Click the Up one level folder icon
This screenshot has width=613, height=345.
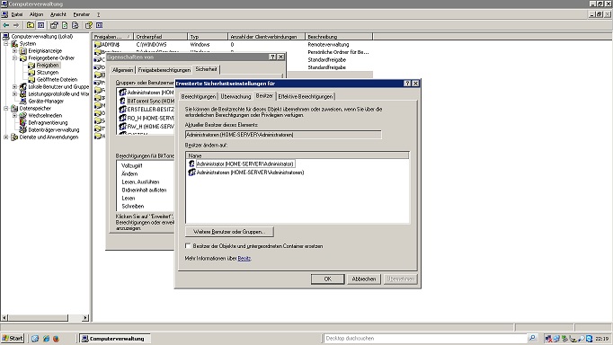point(30,25)
